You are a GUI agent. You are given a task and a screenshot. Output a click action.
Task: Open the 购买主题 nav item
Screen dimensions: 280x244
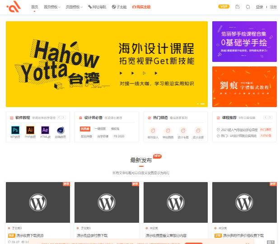click(141, 7)
